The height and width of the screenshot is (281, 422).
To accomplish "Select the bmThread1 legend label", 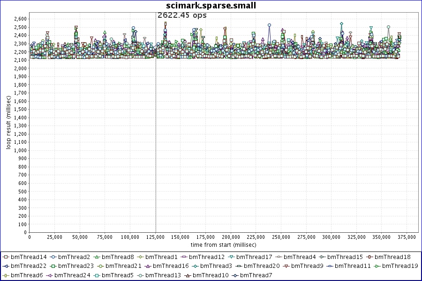I will (x=161, y=257).
